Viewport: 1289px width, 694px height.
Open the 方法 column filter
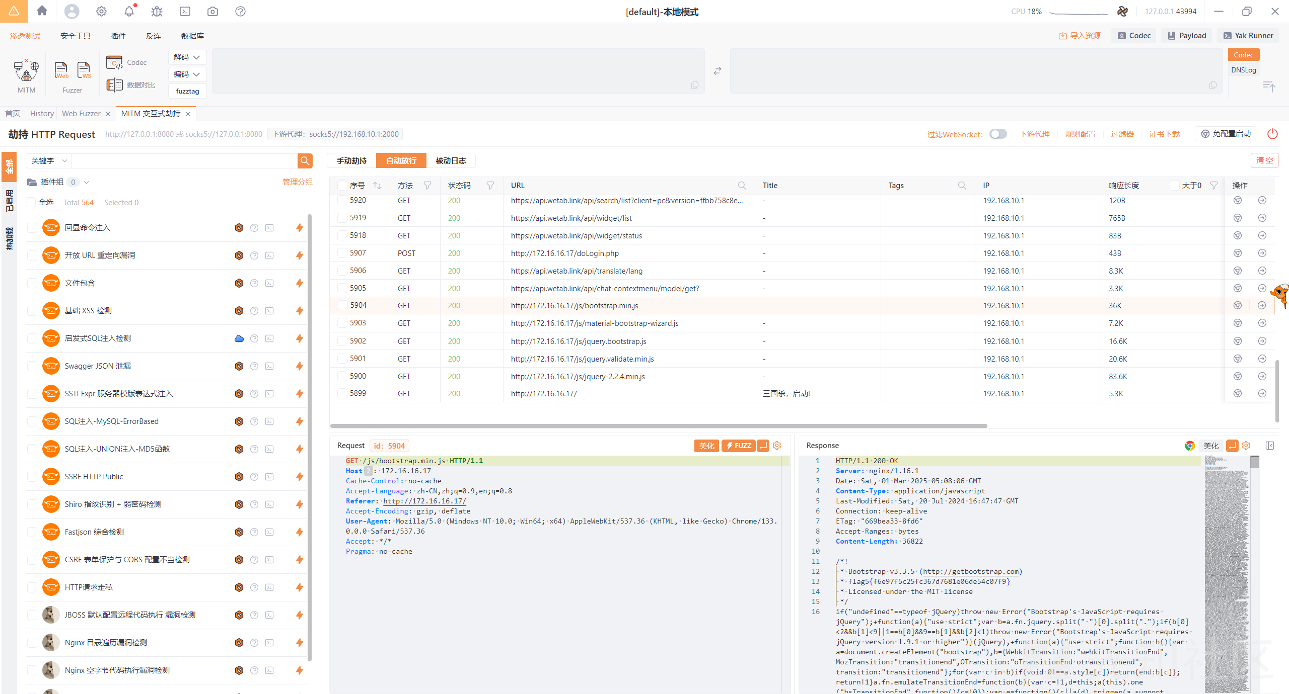pos(427,186)
